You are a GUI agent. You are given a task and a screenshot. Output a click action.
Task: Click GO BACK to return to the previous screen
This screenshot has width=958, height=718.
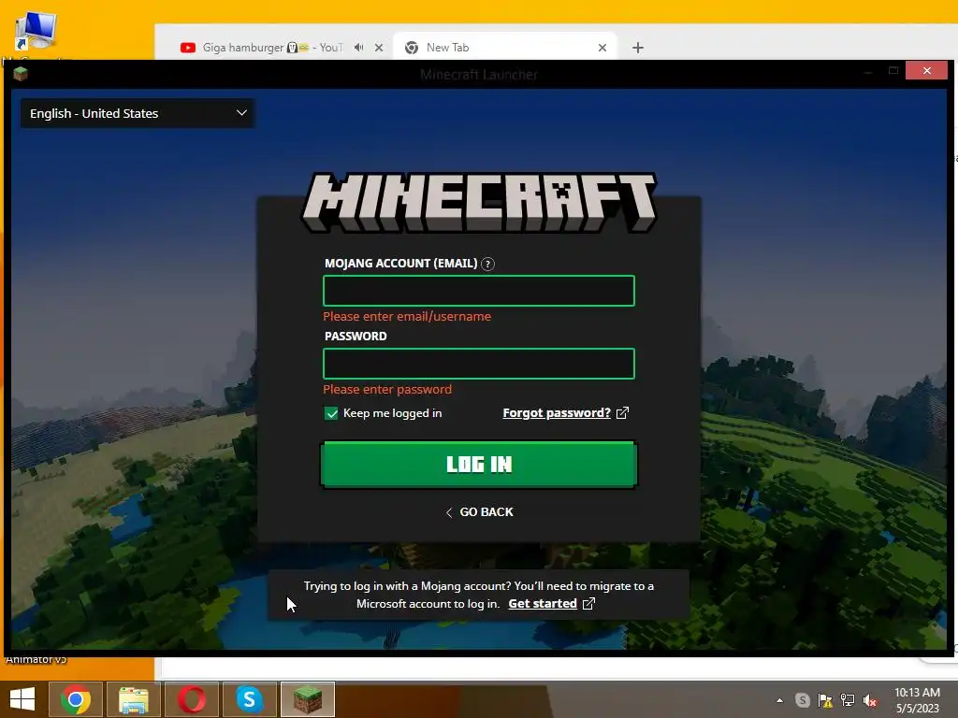point(480,512)
